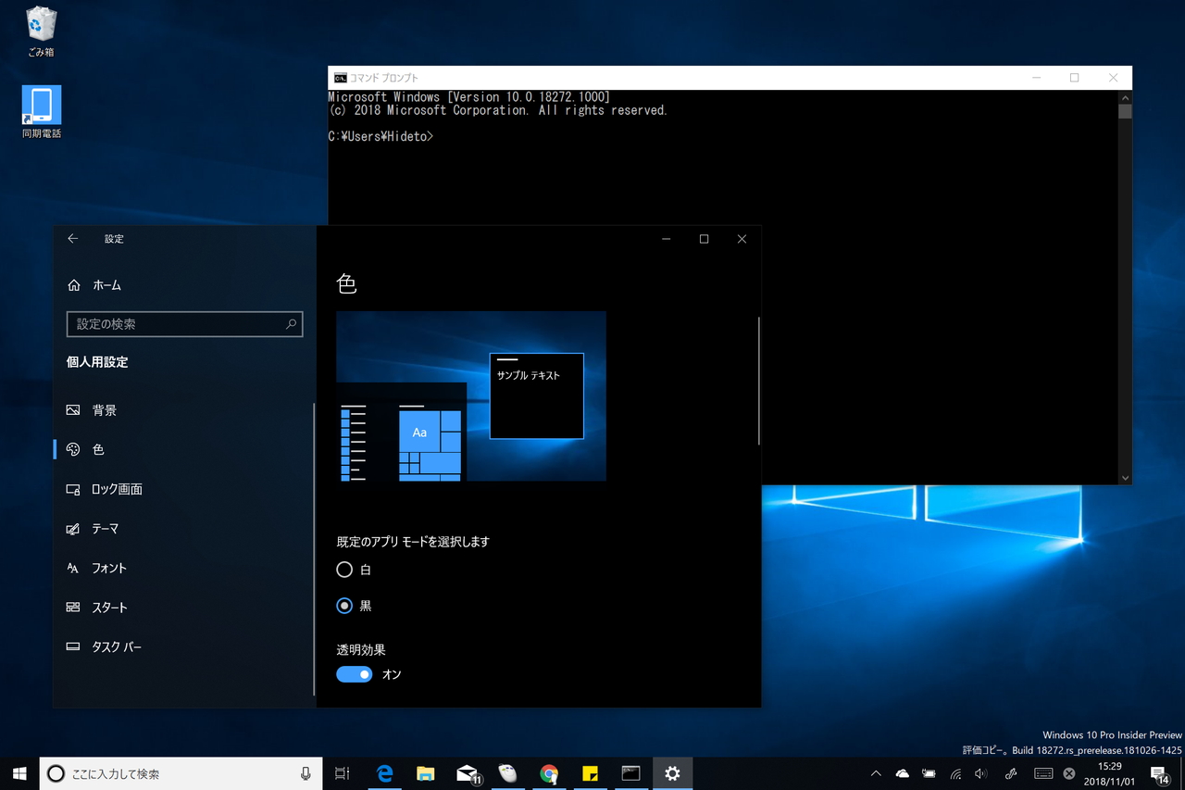Expand the hidden system tray icons
Screen dimensions: 1185x790
876,773
